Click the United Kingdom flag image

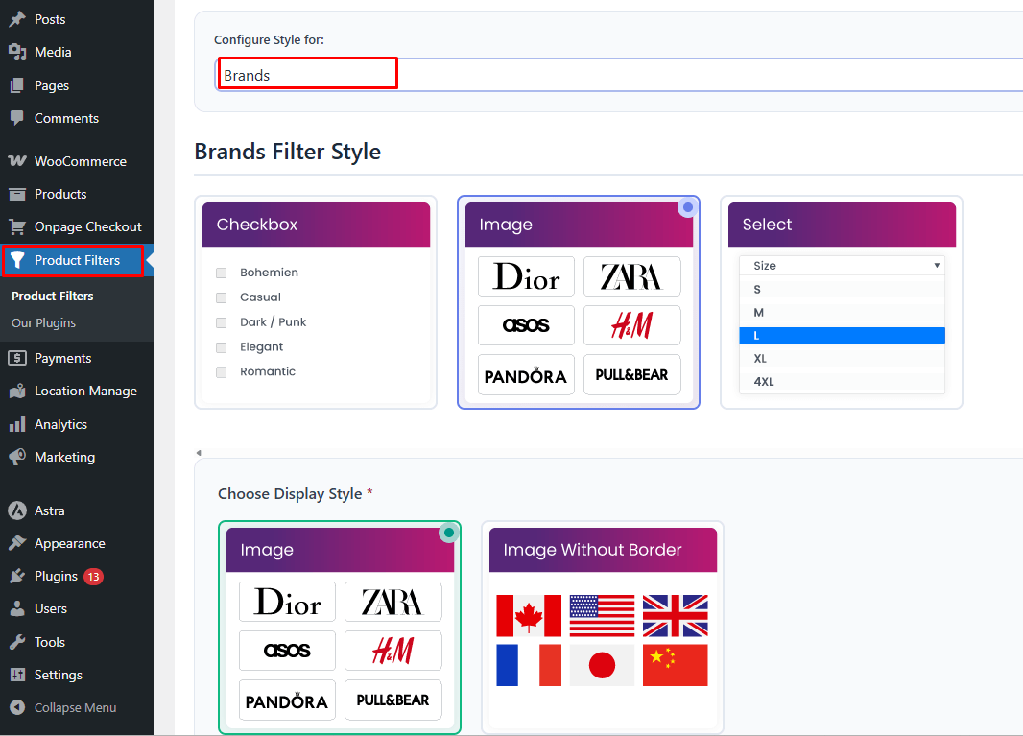point(676,615)
